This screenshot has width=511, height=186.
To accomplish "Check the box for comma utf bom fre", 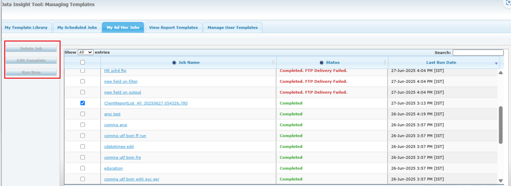I will [x=82, y=157].
